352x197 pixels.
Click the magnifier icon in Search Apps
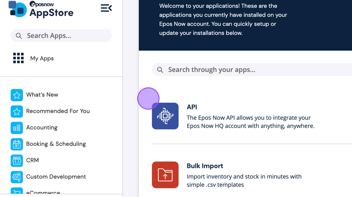coord(19,36)
